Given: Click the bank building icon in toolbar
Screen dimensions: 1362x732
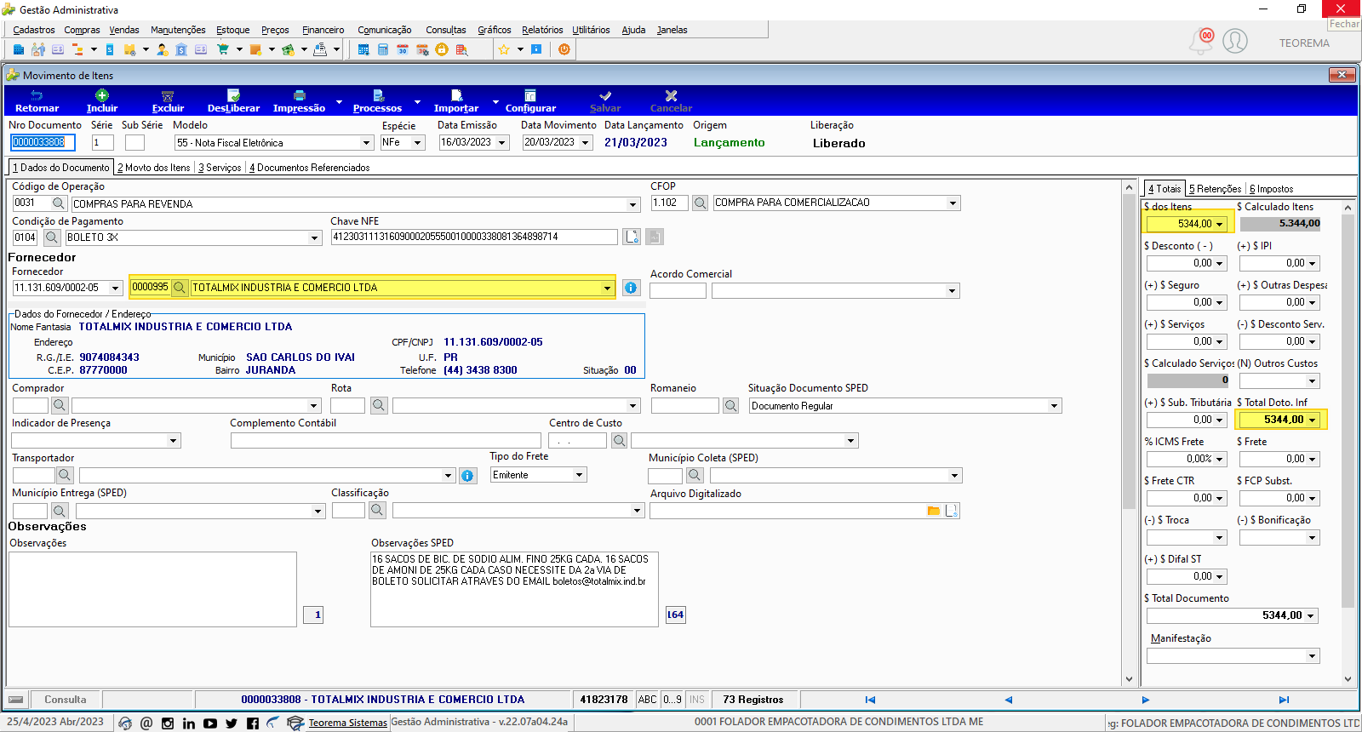Looking at the screenshot, I should tap(181, 49).
